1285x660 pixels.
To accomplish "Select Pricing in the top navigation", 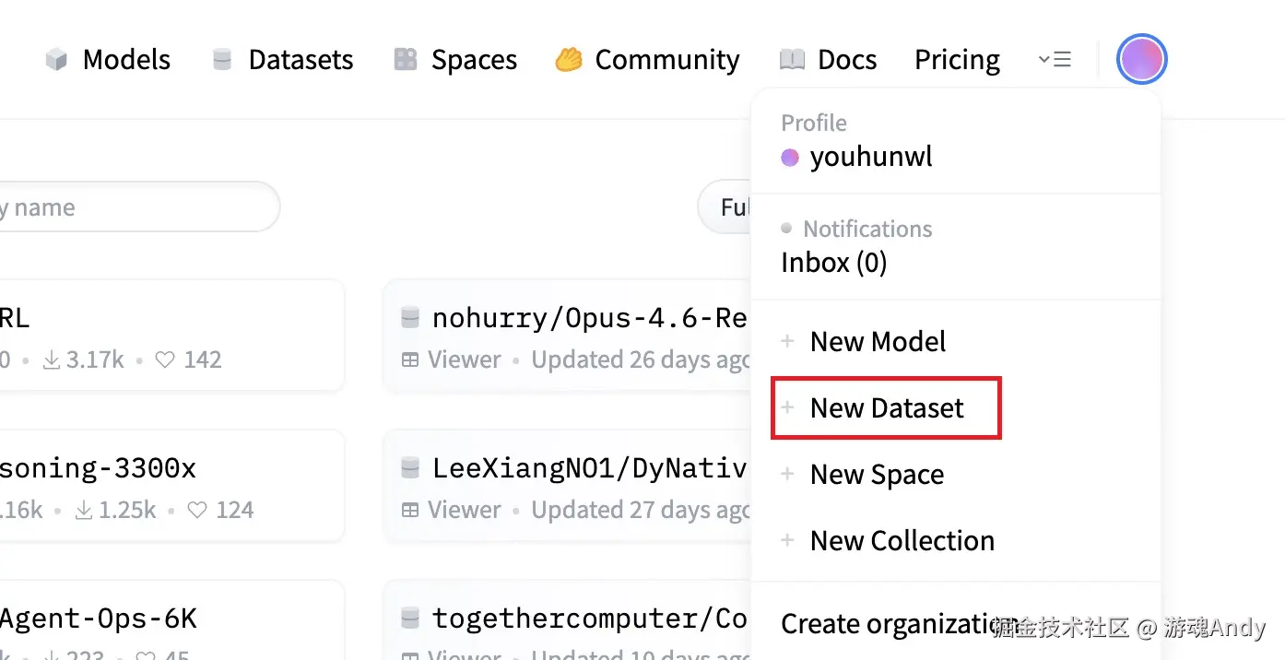I will pyautogui.click(x=957, y=59).
